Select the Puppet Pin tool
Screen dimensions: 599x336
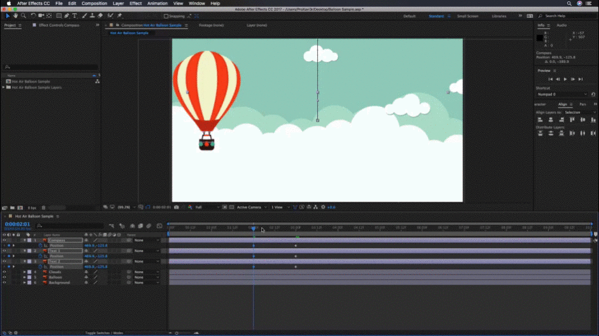119,16
